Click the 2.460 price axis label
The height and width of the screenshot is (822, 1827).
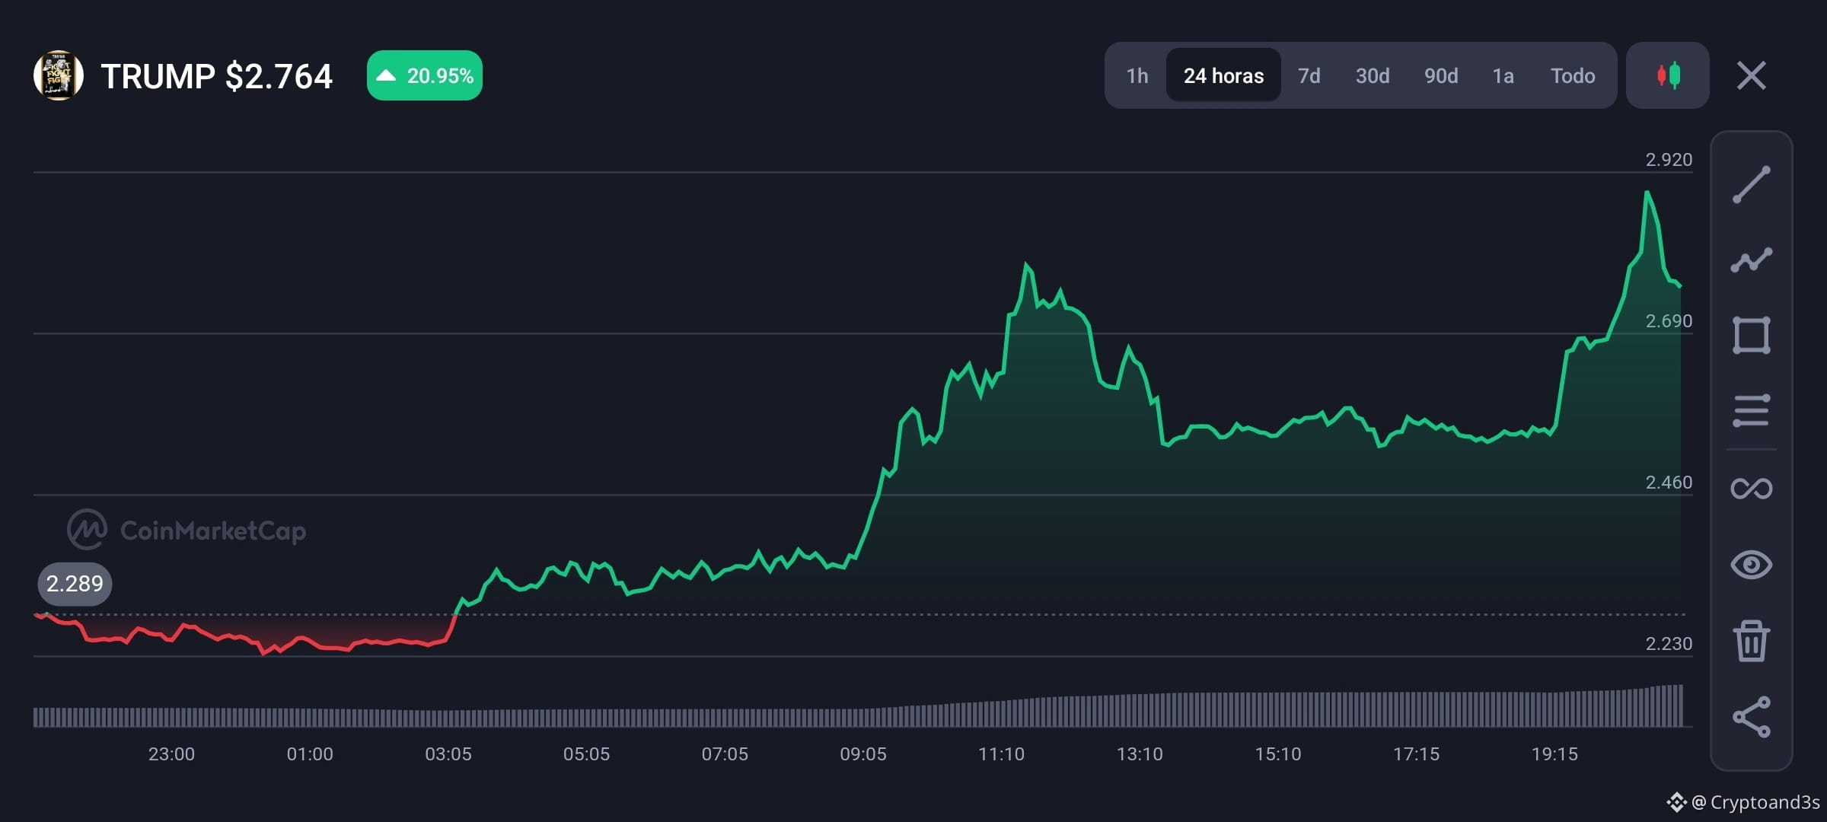1669,483
